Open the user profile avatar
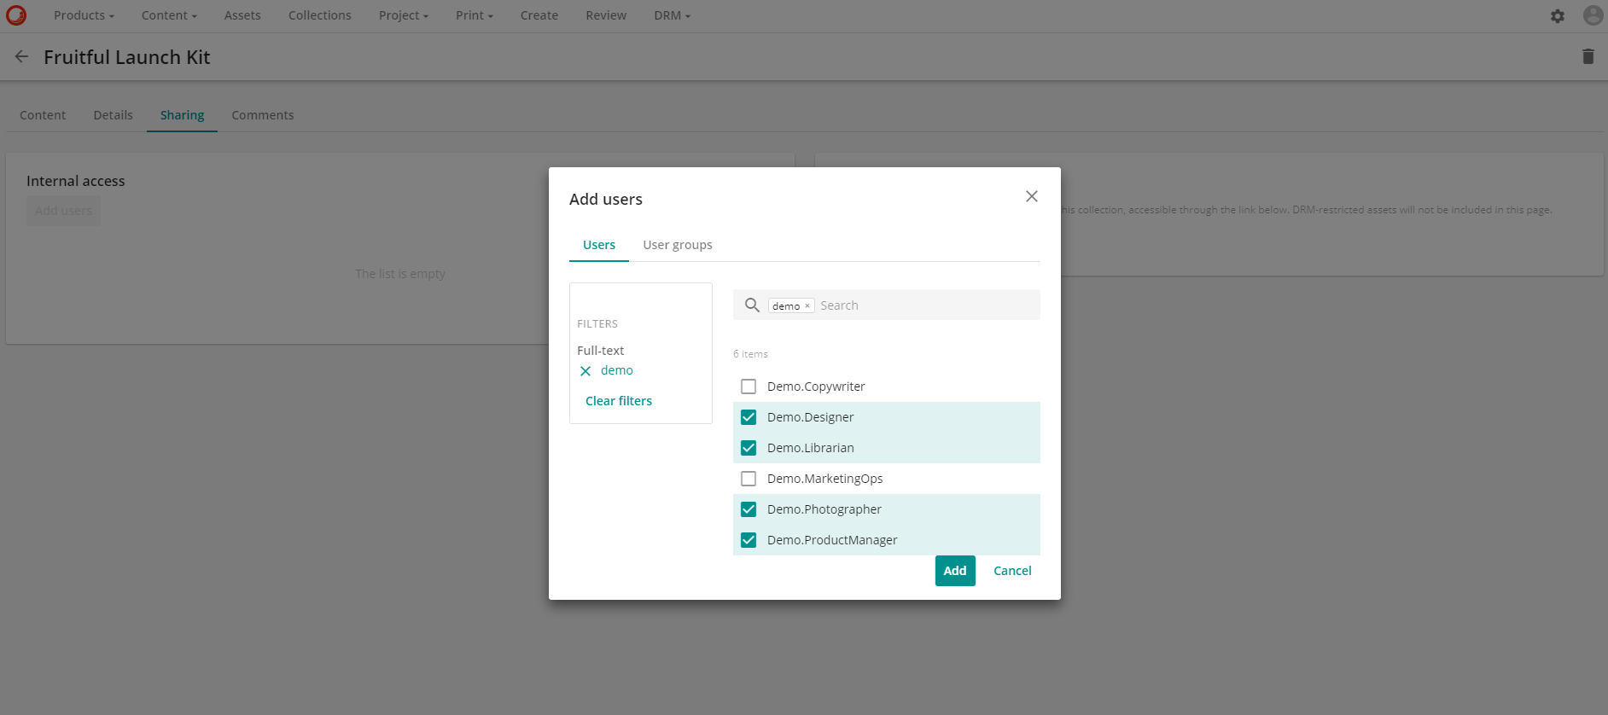1608x715 pixels. (x=1592, y=15)
